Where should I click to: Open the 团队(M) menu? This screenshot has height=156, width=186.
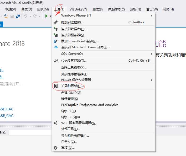coord(43,9)
